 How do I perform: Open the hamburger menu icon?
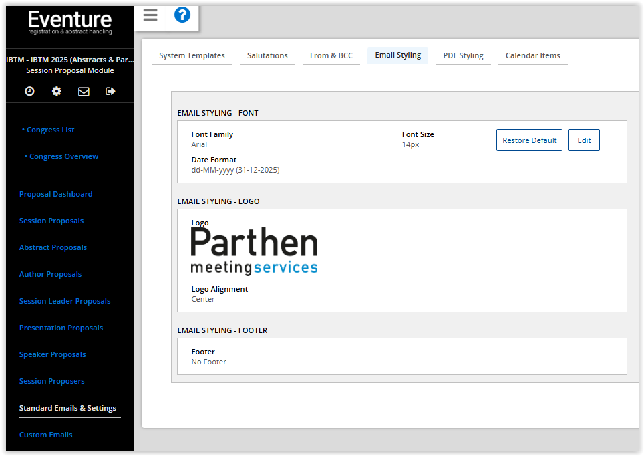tap(150, 15)
